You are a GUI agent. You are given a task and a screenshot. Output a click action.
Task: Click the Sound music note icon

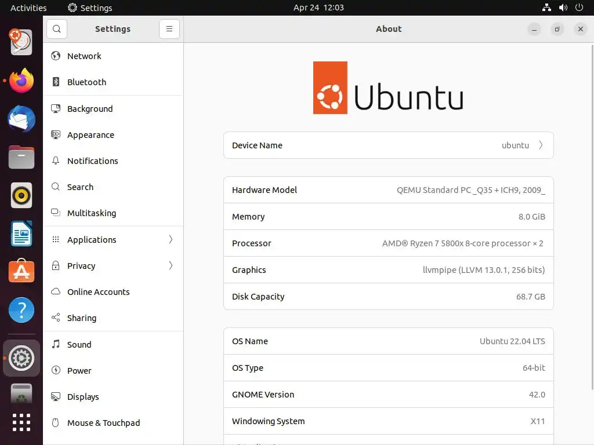[x=56, y=345]
